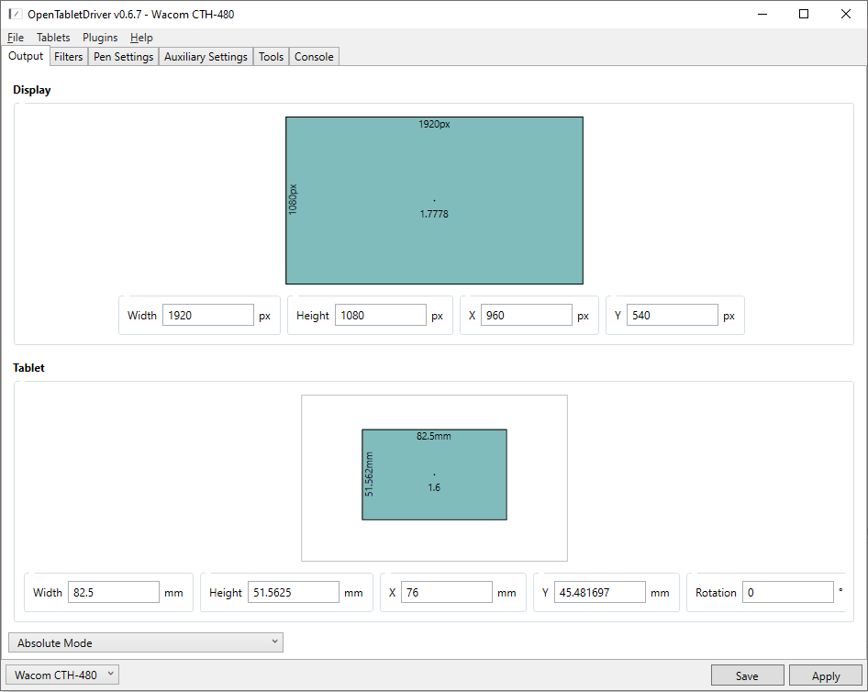Image resolution: width=868 pixels, height=692 pixels.
Task: Click the Save button
Action: coord(747,675)
